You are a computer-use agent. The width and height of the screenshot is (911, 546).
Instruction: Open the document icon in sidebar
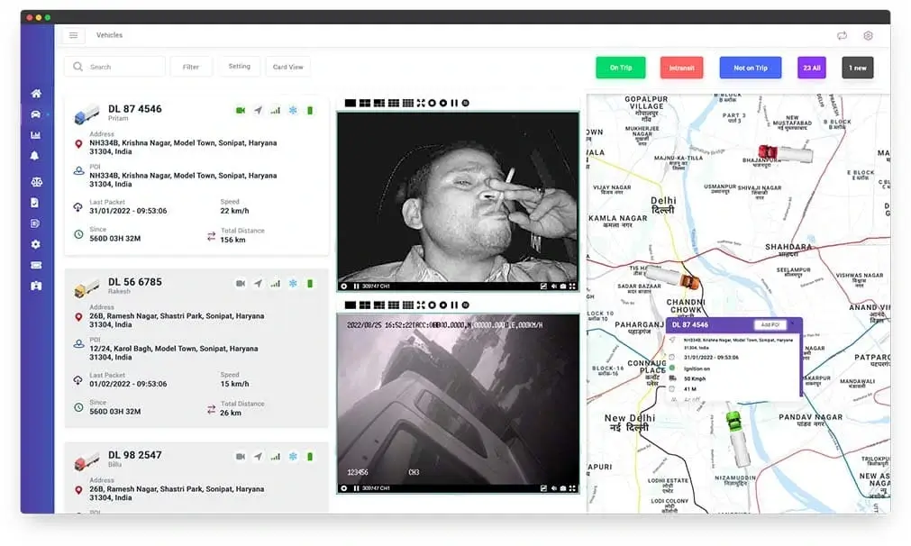coord(35,203)
